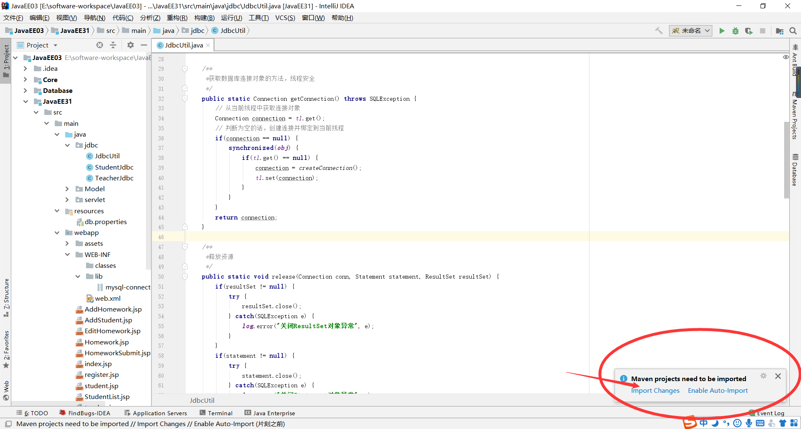Viewport: 801px width, 429px height.
Task: Open the Terminal tool window
Action: (x=216, y=413)
